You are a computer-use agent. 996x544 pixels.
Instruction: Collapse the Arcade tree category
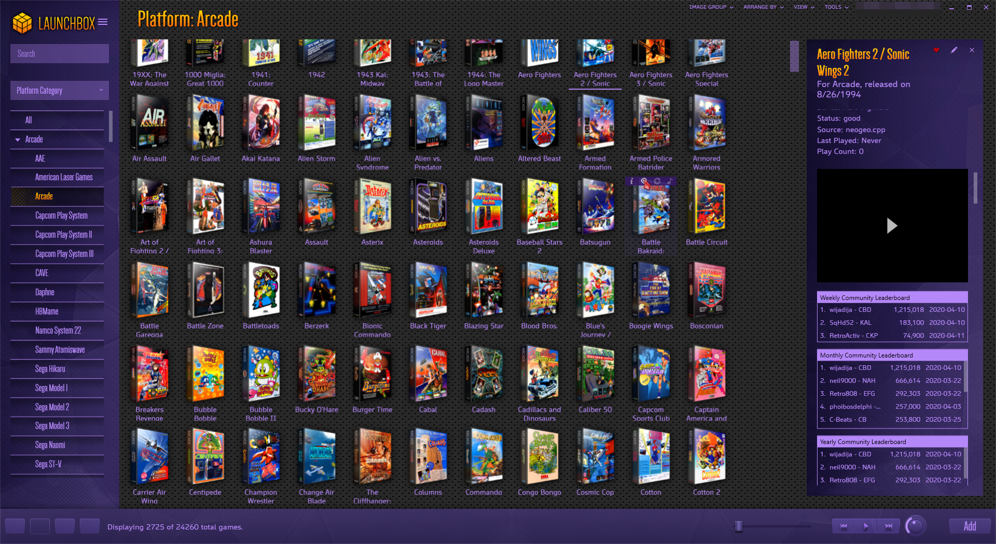18,139
